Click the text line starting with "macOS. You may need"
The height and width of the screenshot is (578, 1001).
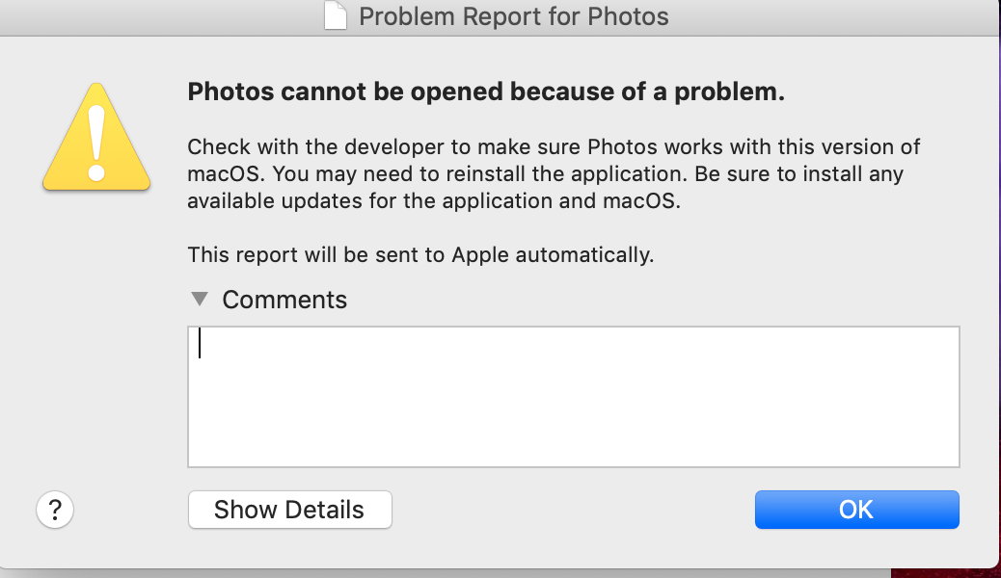click(545, 175)
